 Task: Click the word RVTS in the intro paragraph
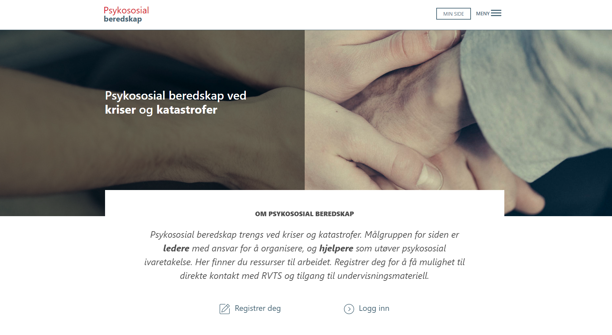272,276
